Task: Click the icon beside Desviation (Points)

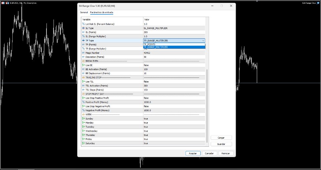Action: [x=83, y=57]
